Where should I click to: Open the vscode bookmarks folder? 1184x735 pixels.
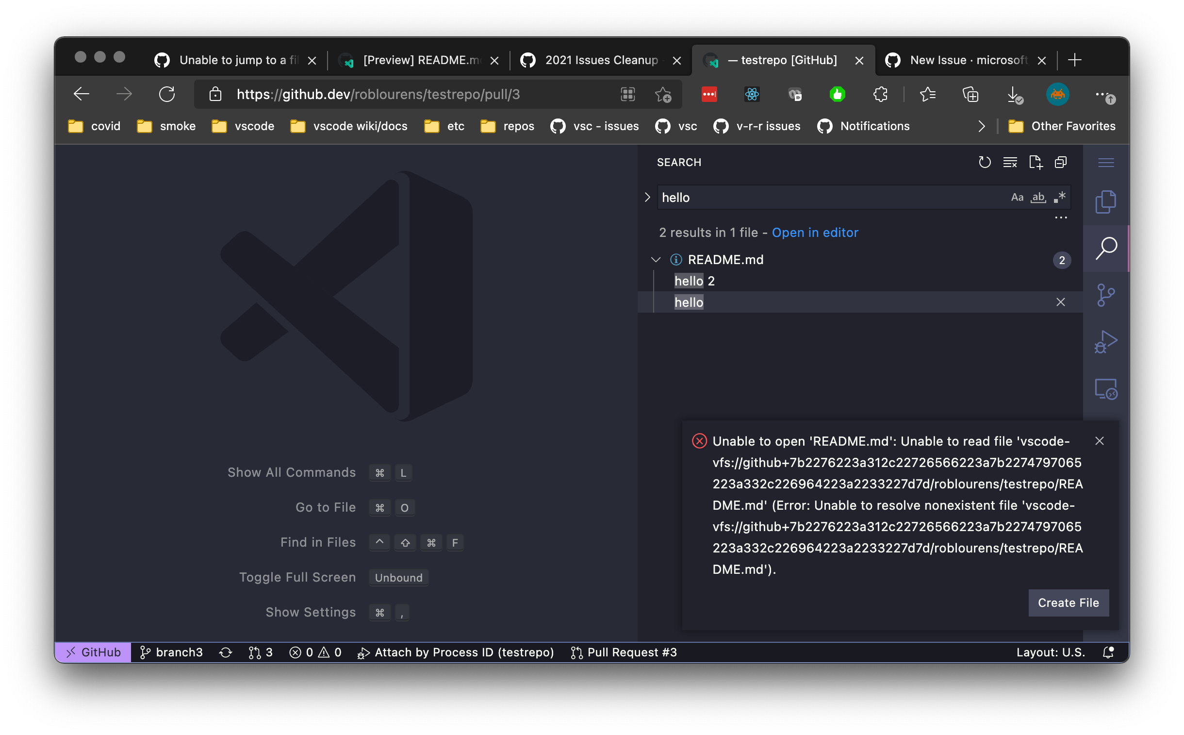tap(243, 126)
